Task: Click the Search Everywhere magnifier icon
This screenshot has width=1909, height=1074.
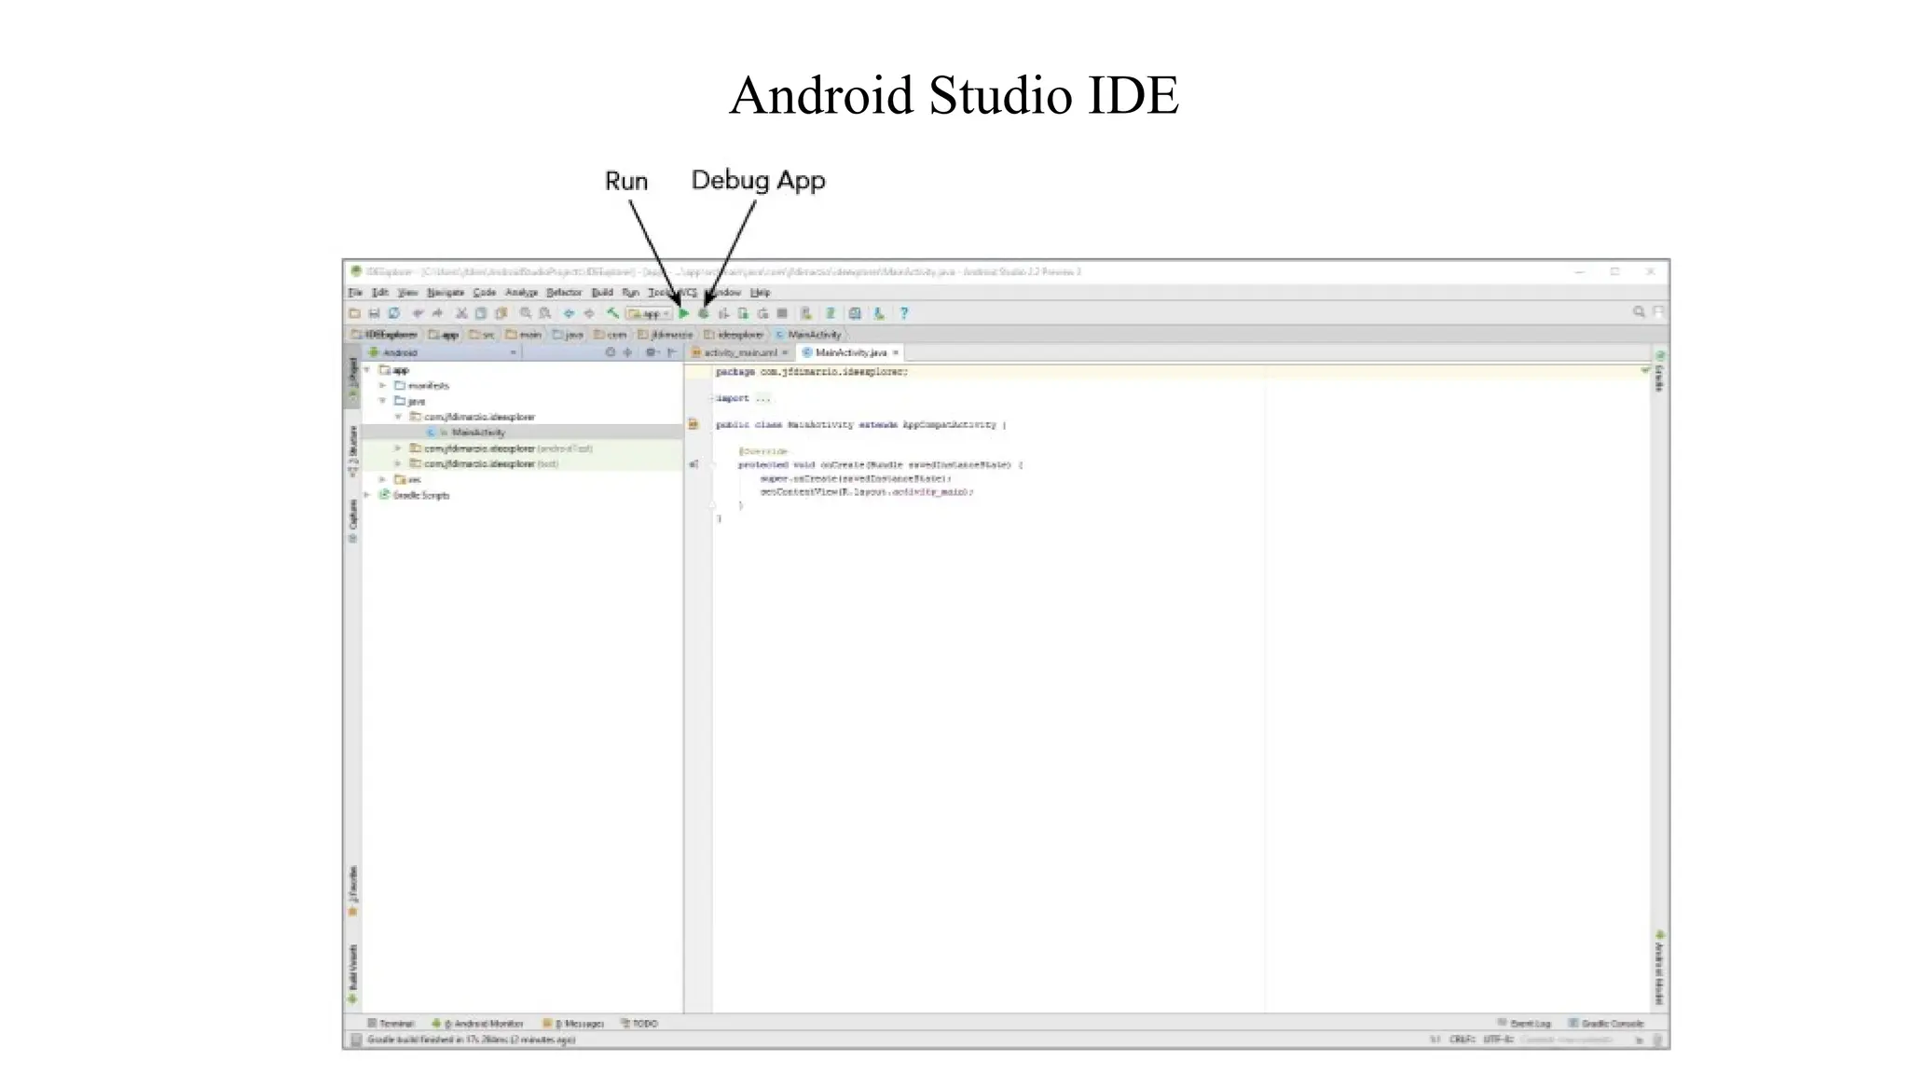Action: coord(1639,312)
